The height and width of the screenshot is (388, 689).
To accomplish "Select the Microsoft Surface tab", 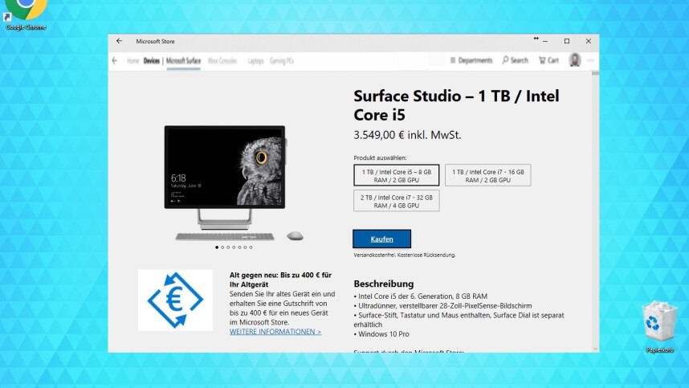I will pos(183,60).
